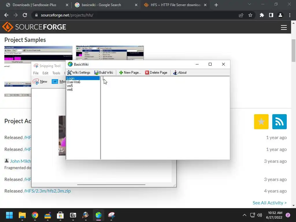The width and height of the screenshot is (296, 222).
Task: Click yellow star favorite button
Action: (x=261, y=122)
